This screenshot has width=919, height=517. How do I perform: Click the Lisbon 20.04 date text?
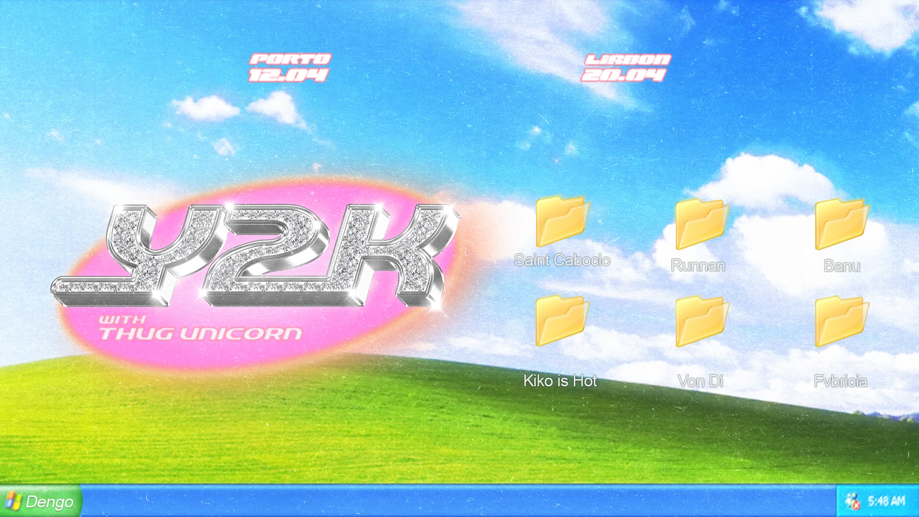625,67
